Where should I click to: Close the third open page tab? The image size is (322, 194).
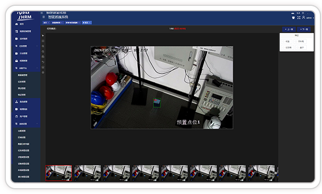pyautogui.click(x=79, y=23)
